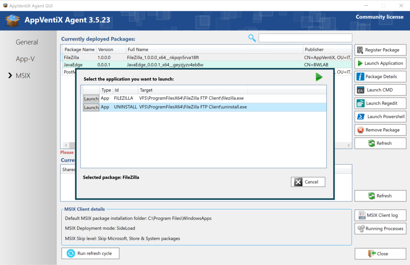This screenshot has width=410, height=265.
Task: Click the Run refresh cycle button
Action: [x=90, y=253]
